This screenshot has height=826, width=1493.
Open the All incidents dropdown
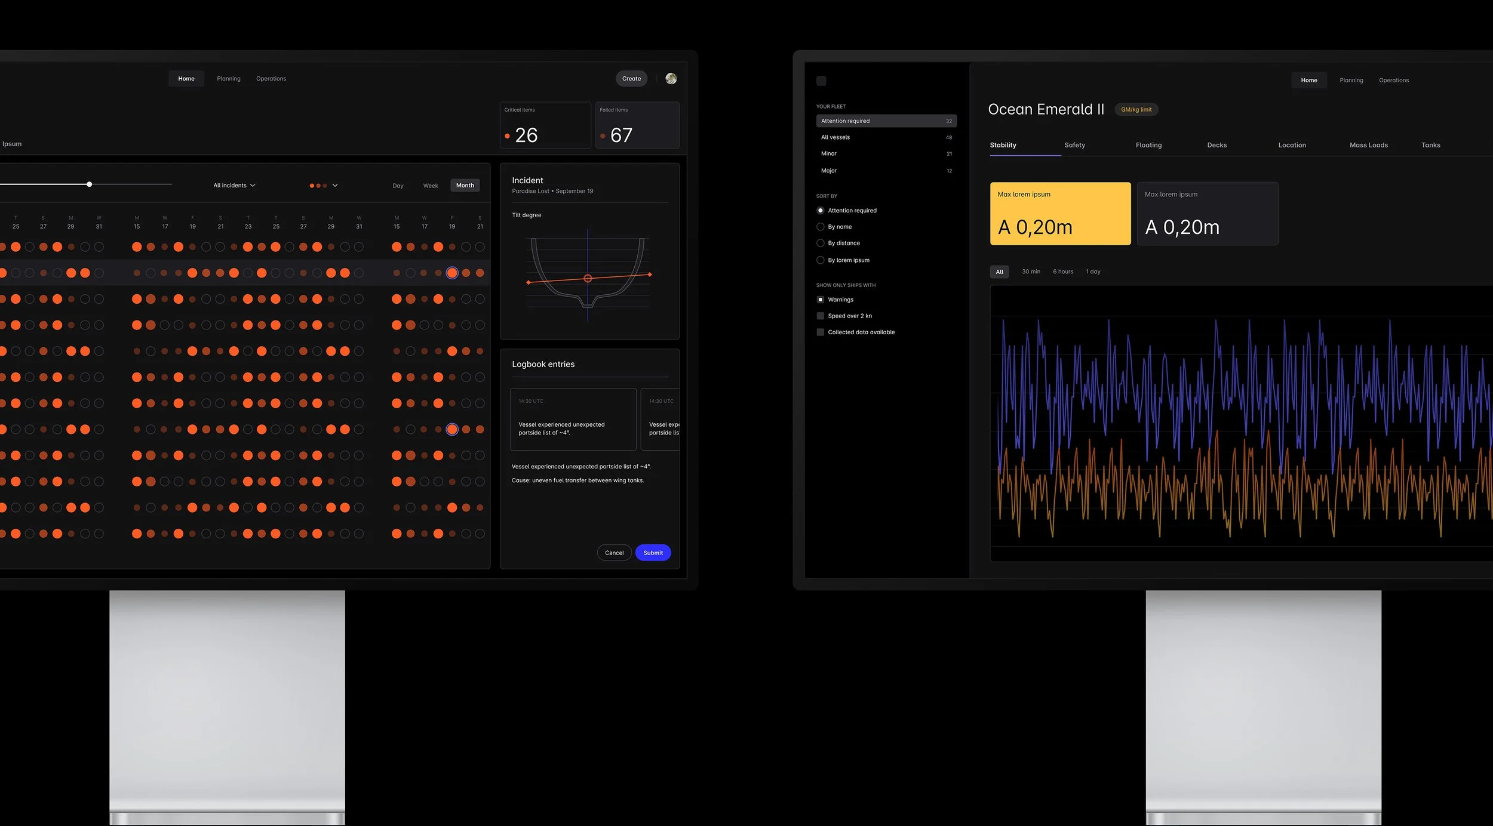point(234,186)
